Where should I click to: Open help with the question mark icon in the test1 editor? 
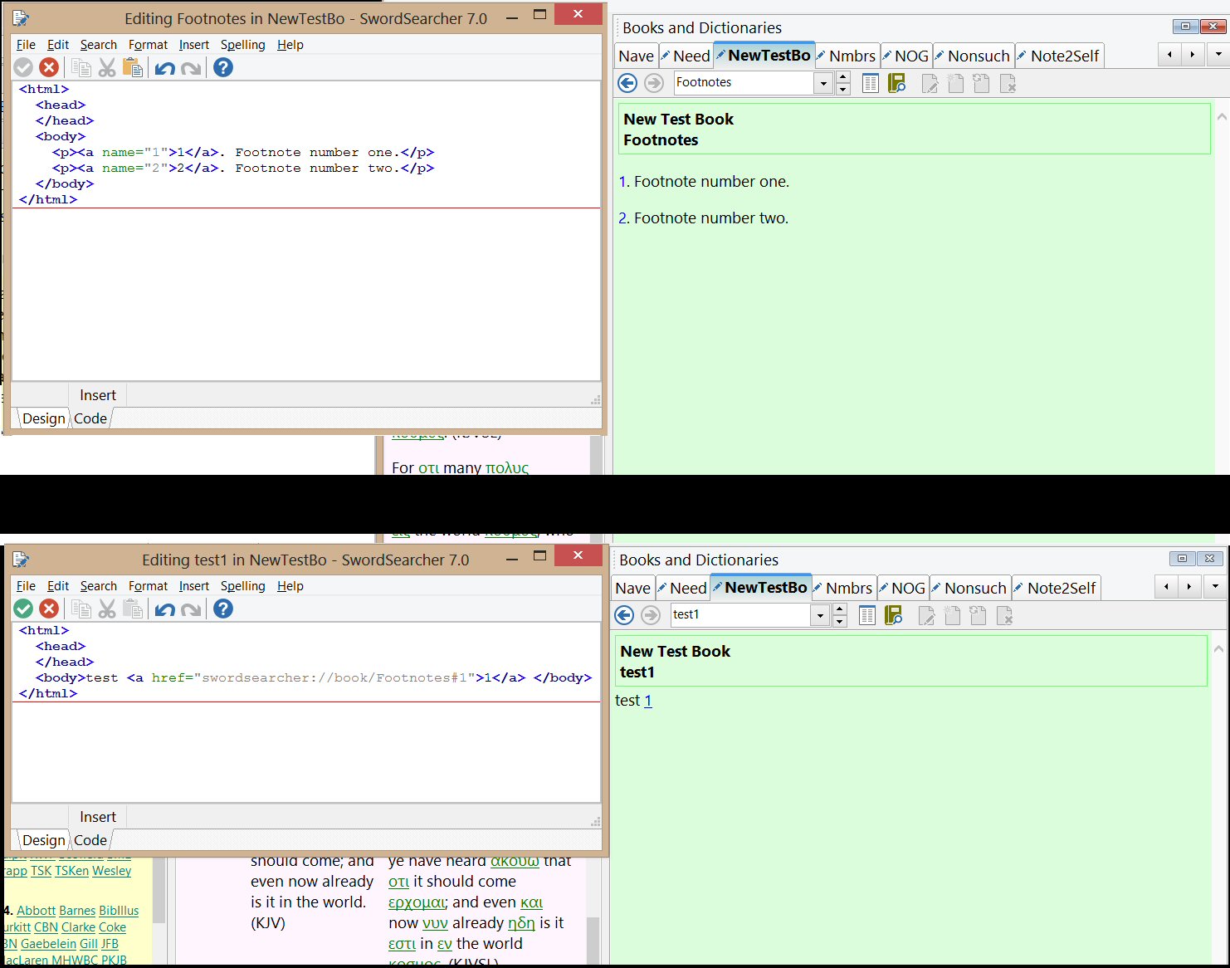223,609
